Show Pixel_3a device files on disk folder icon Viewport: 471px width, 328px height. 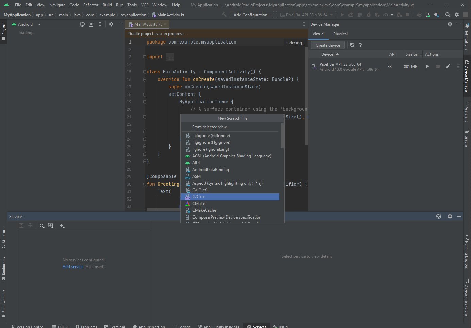438,67
